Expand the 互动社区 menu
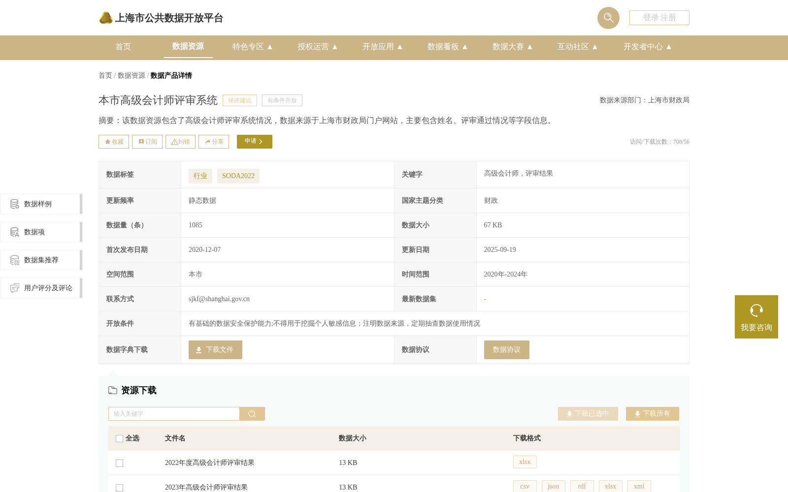 pyautogui.click(x=577, y=47)
